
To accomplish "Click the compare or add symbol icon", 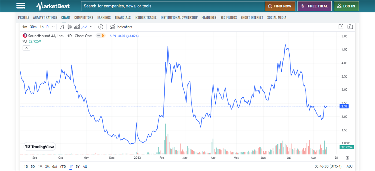I will click(x=101, y=27).
